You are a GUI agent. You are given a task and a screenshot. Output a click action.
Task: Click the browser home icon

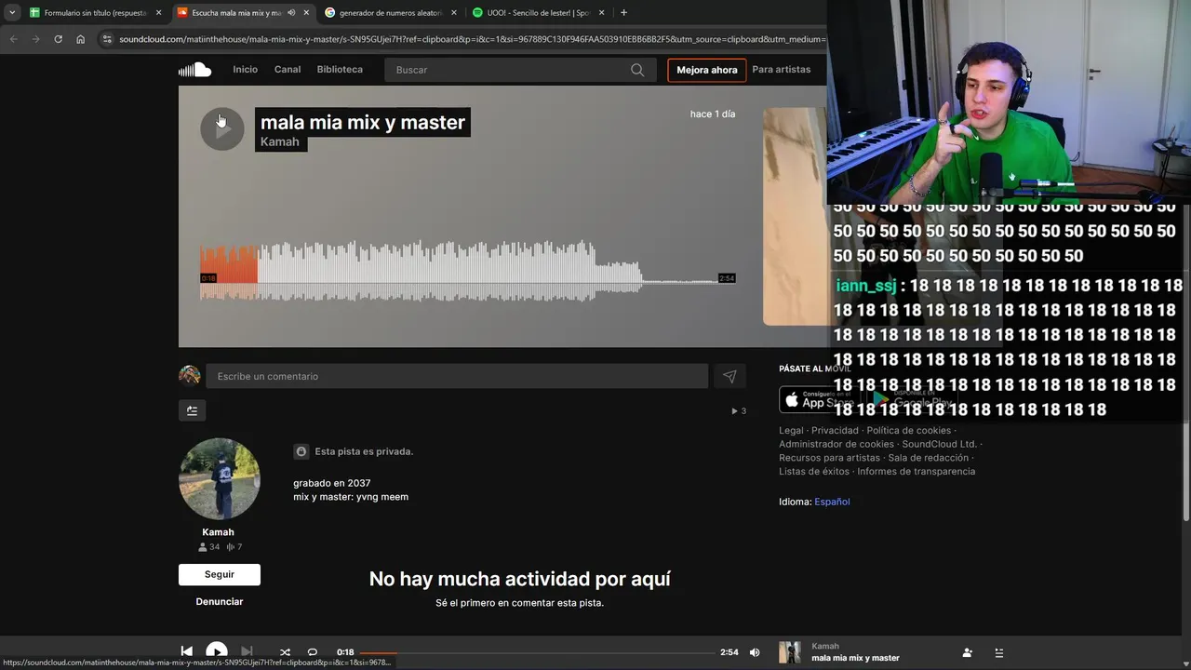pyautogui.click(x=80, y=39)
